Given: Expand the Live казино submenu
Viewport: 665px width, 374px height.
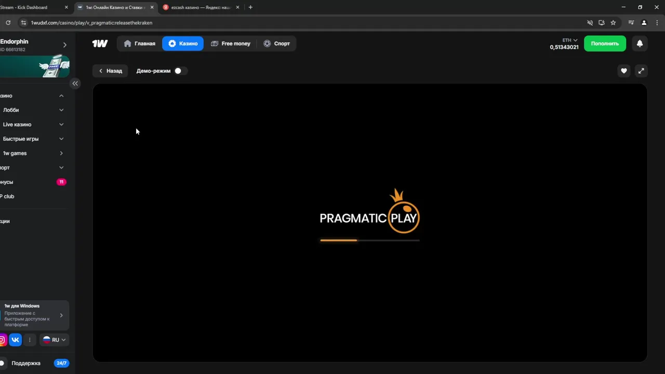Looking at the screenshot, I should click(x=61, y=125).
